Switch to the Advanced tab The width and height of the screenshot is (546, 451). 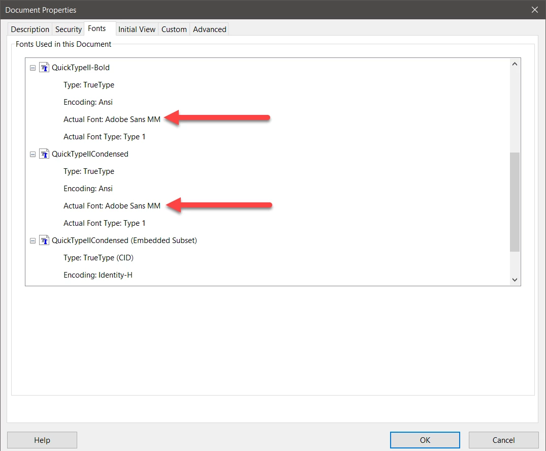pos(210,29)
